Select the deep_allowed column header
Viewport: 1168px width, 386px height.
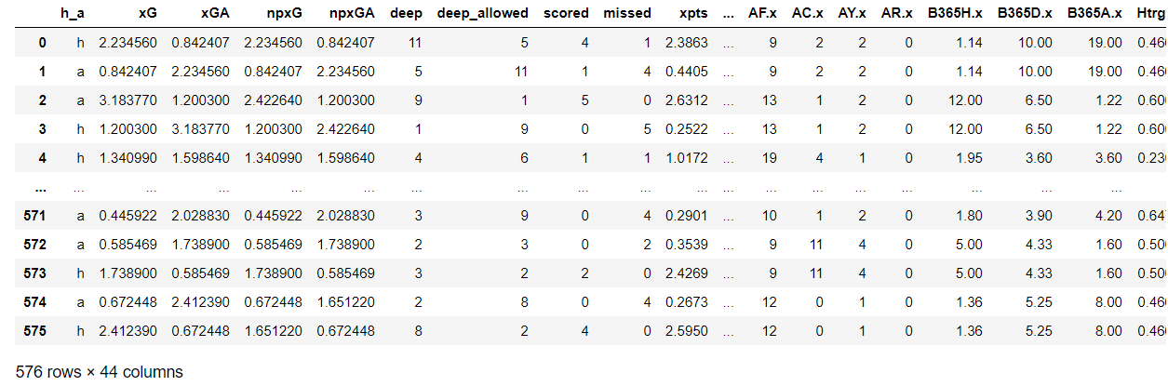click(x=482, y=14)
